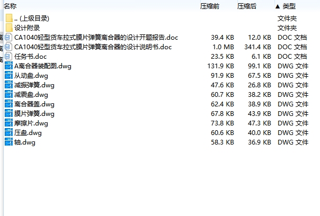
Task: Select the file 减振弹簧.dwg
Action: point(34,85)
